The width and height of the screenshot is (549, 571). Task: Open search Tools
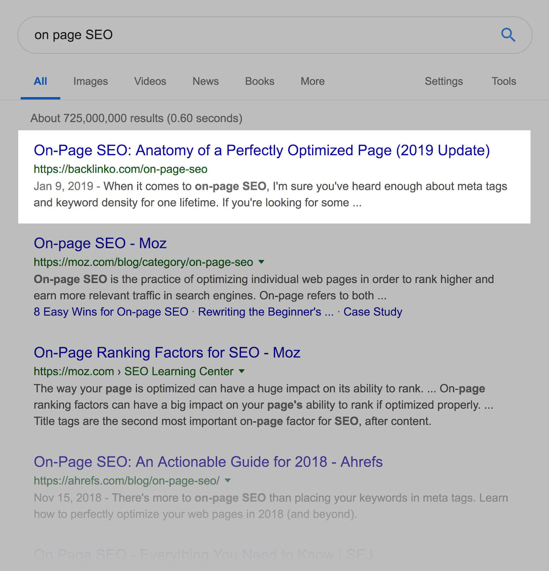[504, 81]
